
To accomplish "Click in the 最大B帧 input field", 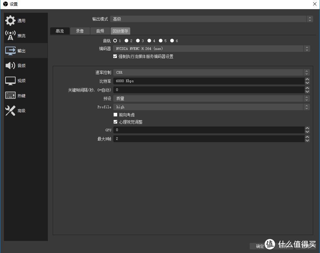I will [209, 139].
